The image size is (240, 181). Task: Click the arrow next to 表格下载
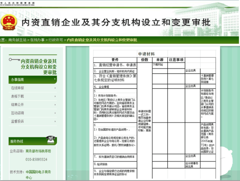pos(55,96)
